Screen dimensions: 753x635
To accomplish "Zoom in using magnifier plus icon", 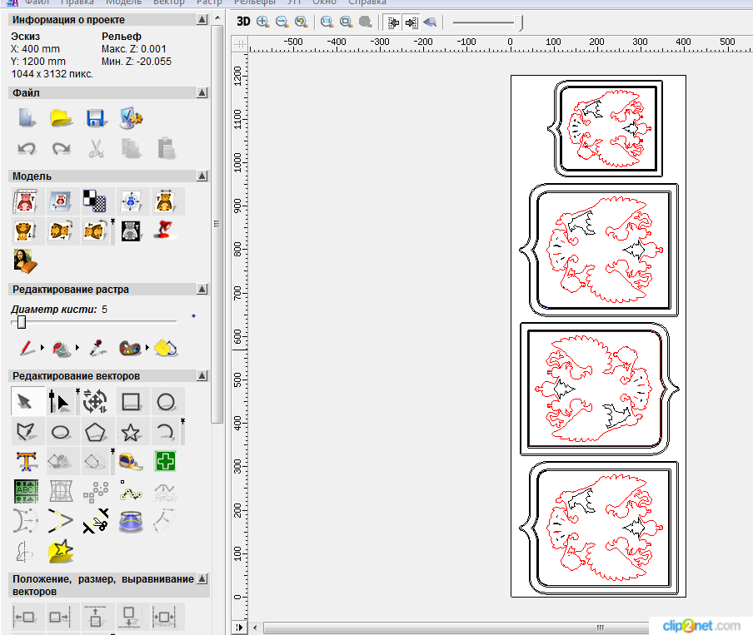I will 262,22.
